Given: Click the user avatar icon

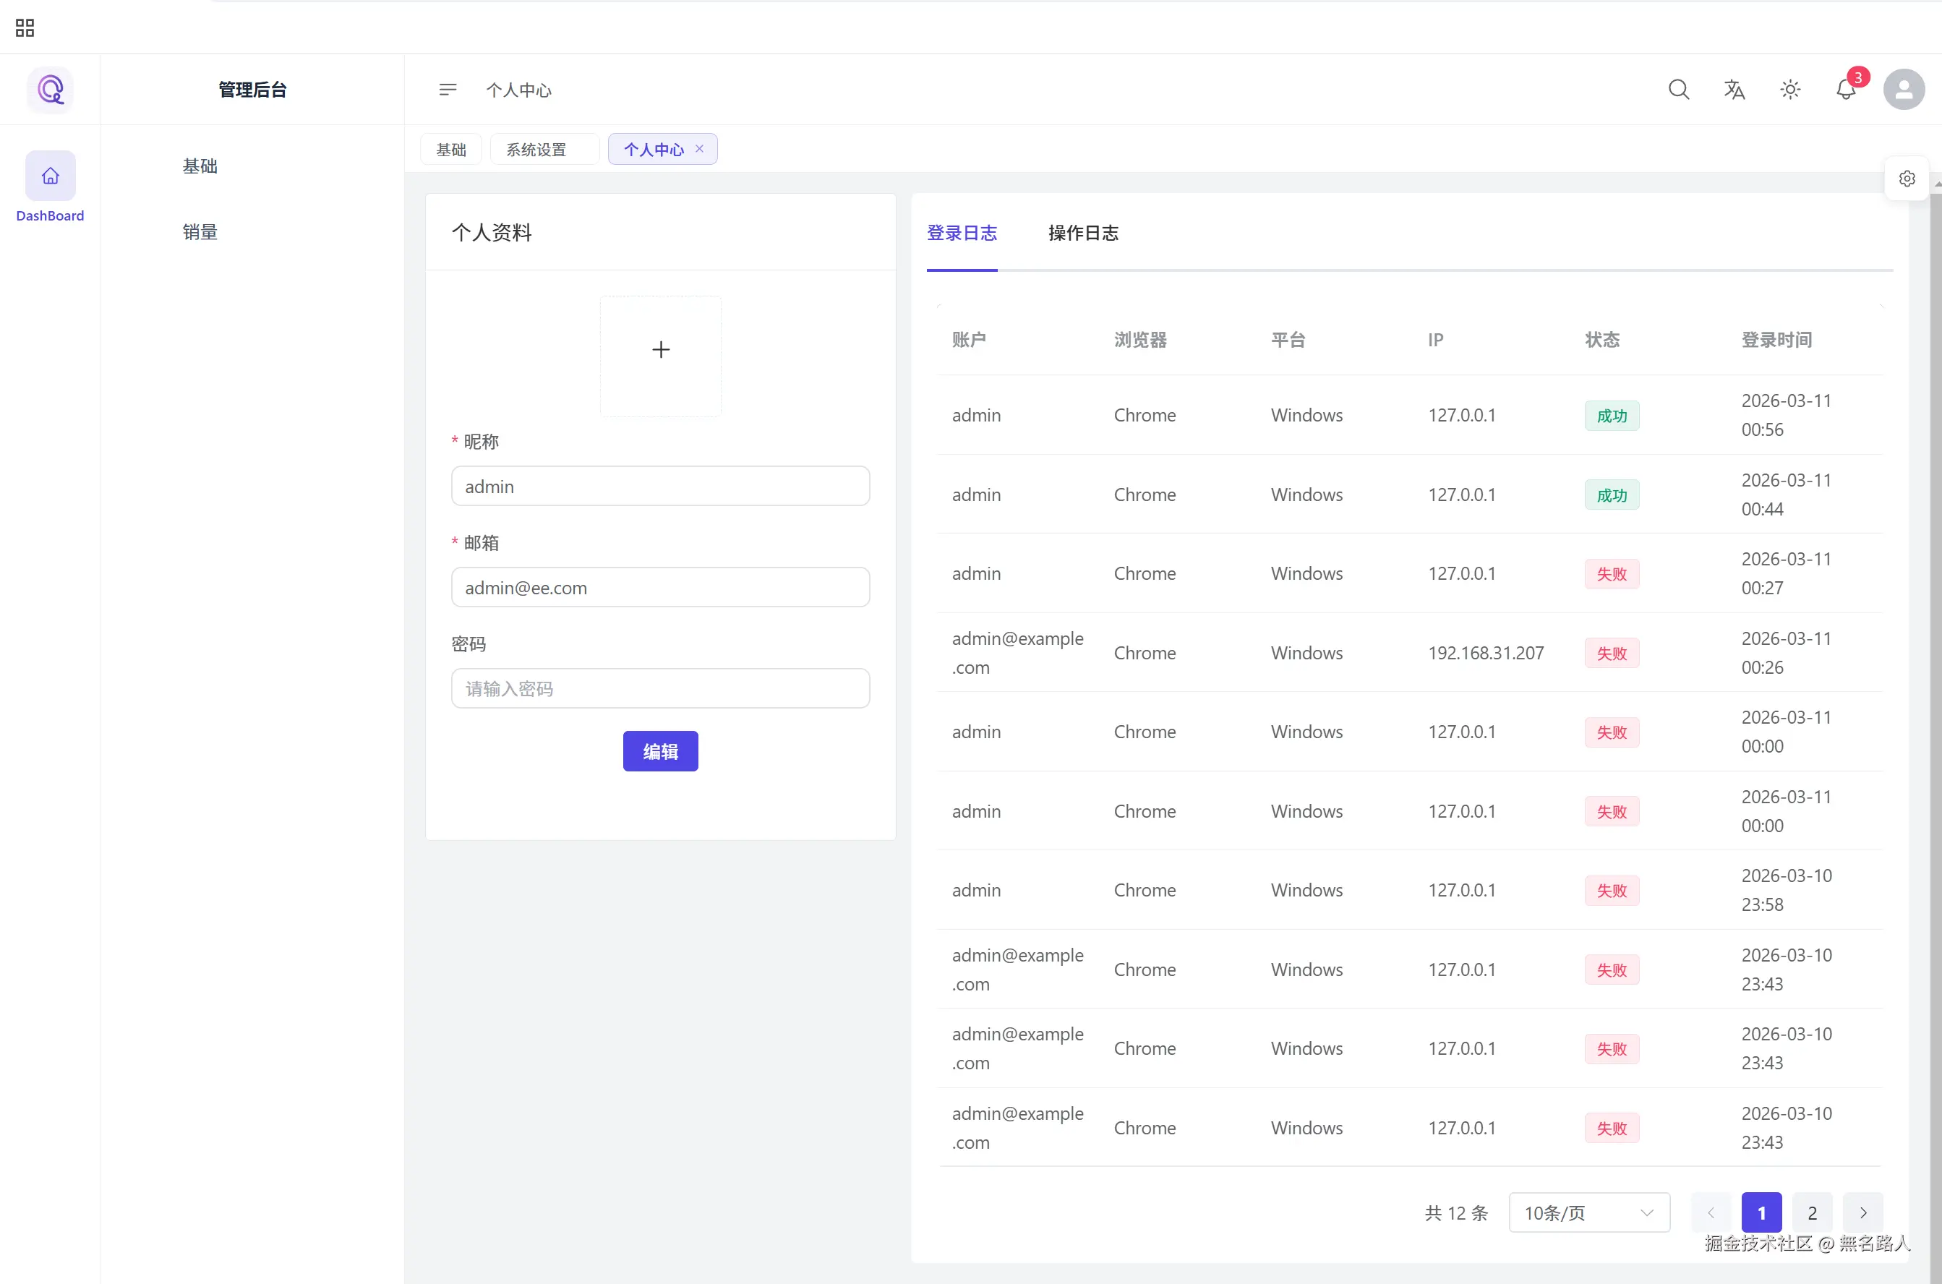Looking at the screenshot, I should (x=1904, y=89).
